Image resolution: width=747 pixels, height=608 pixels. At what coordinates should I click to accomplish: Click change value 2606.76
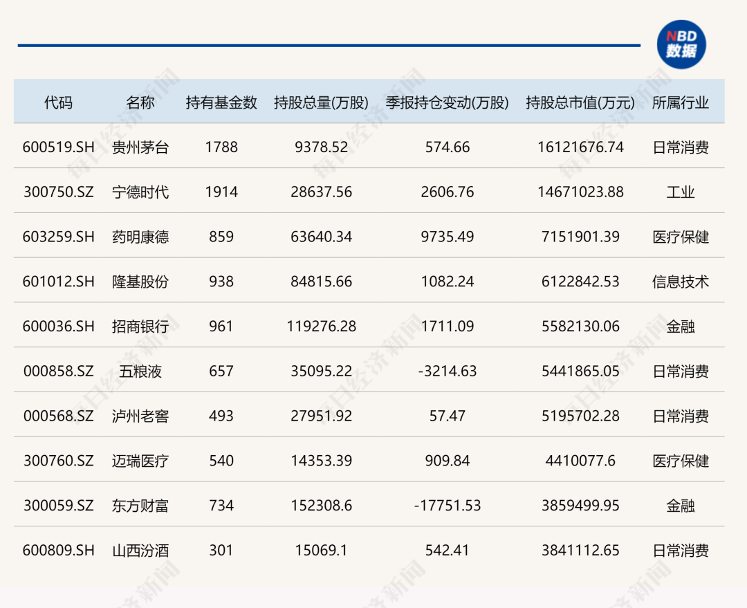click(447, 192)
